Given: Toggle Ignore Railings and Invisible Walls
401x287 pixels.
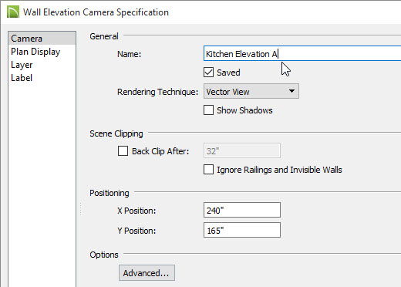Looking at the screenshot, I should (208, 170).
